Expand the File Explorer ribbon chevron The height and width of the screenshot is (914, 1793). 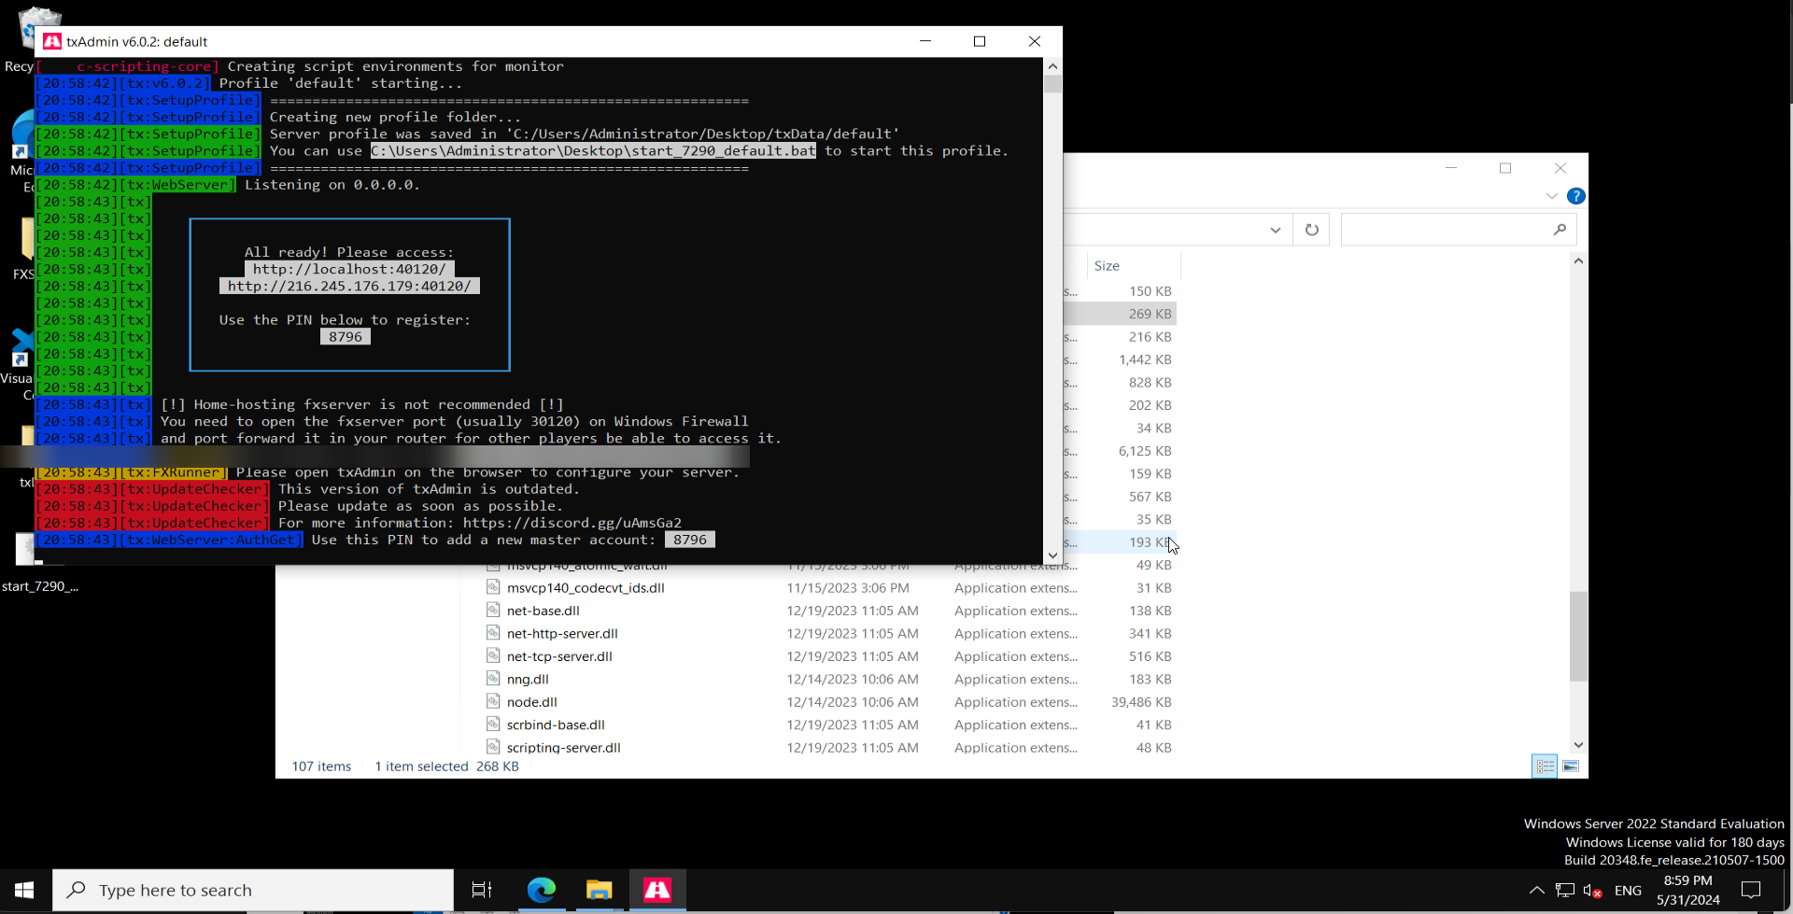pos(1552,196)
